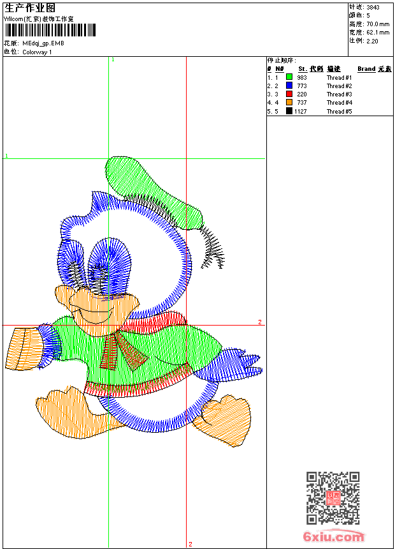Screen dimensions: 395x549
Task: Click stitch count 737 in thread table
Action: pos(302,103)
